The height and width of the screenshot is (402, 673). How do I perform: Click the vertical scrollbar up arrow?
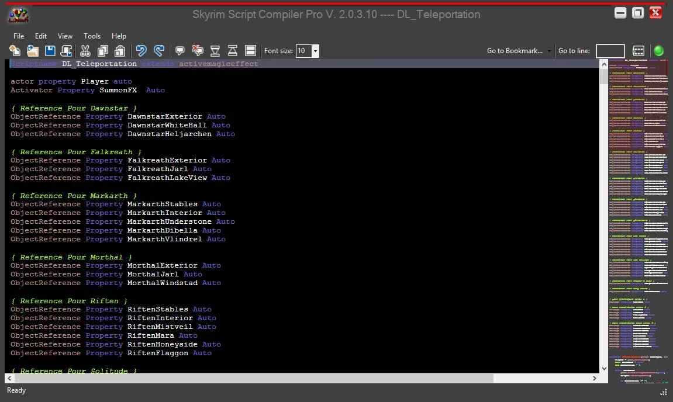pyautogui.click(x=604, y=64)
